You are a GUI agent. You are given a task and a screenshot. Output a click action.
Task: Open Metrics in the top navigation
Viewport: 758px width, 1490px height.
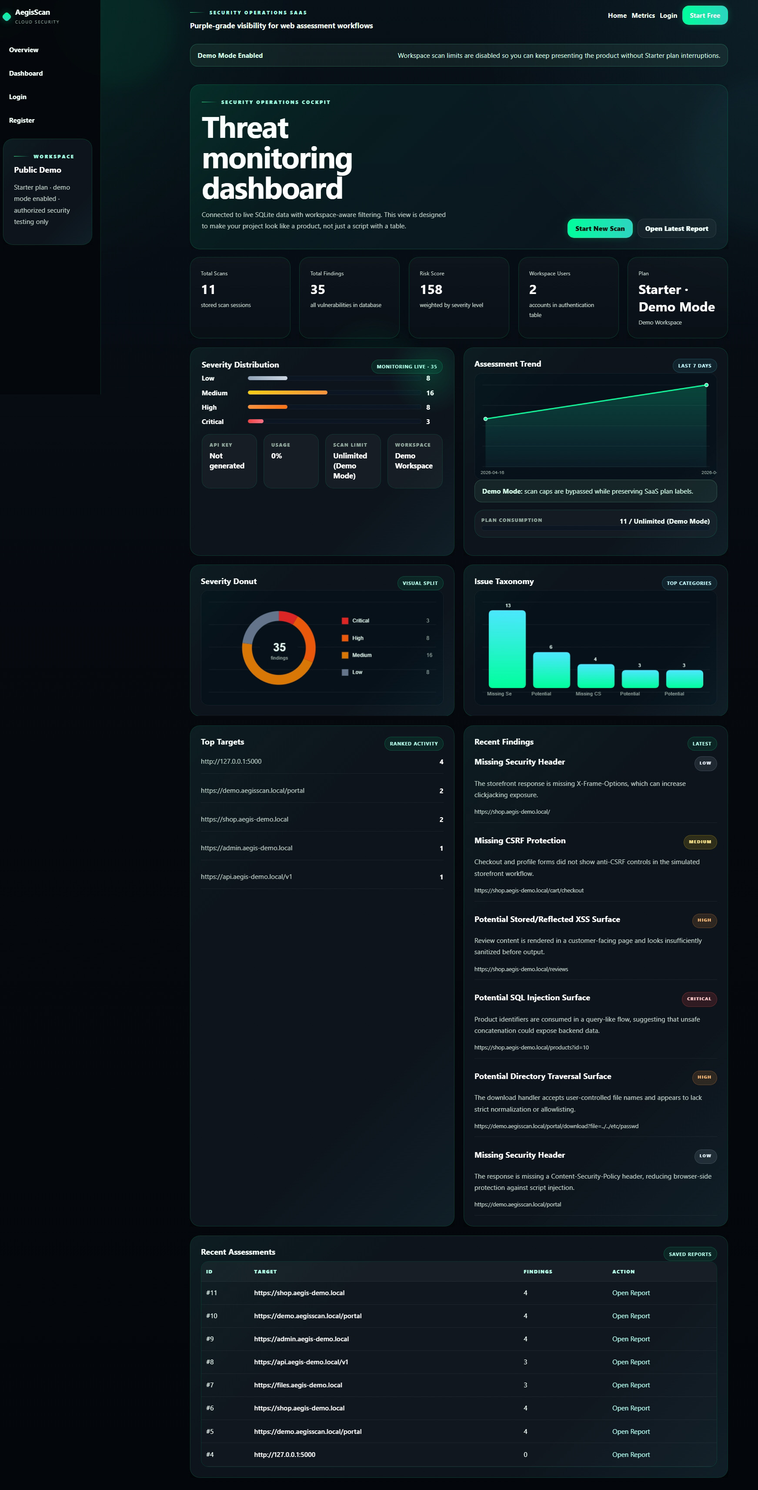click(x=643, y=16)
